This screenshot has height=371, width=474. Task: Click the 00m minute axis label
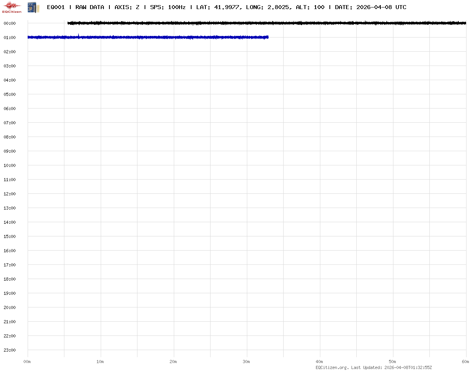pyautogui.click(x=27, y=362)
